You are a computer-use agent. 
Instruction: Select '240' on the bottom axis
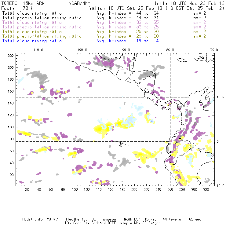(x=158, y=190)
